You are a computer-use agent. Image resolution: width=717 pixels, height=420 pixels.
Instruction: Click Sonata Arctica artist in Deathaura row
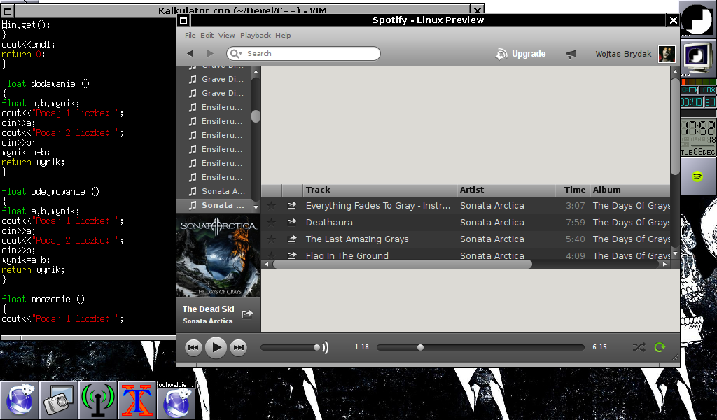[x=492, y=223]
